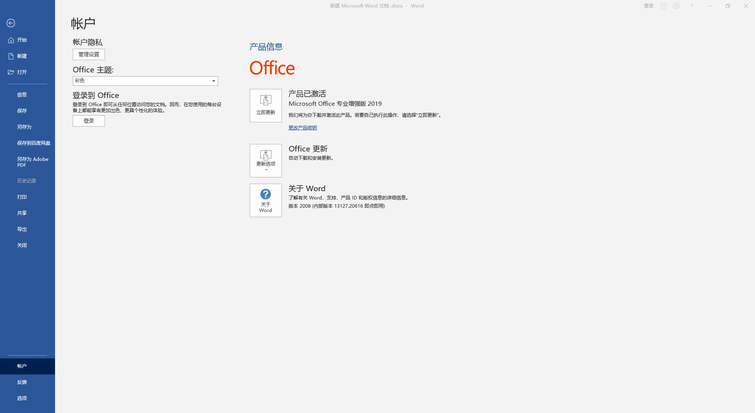Screen dimensions: 755x413
Task: Select 新建 to create a new document
Action: [28, 56]
